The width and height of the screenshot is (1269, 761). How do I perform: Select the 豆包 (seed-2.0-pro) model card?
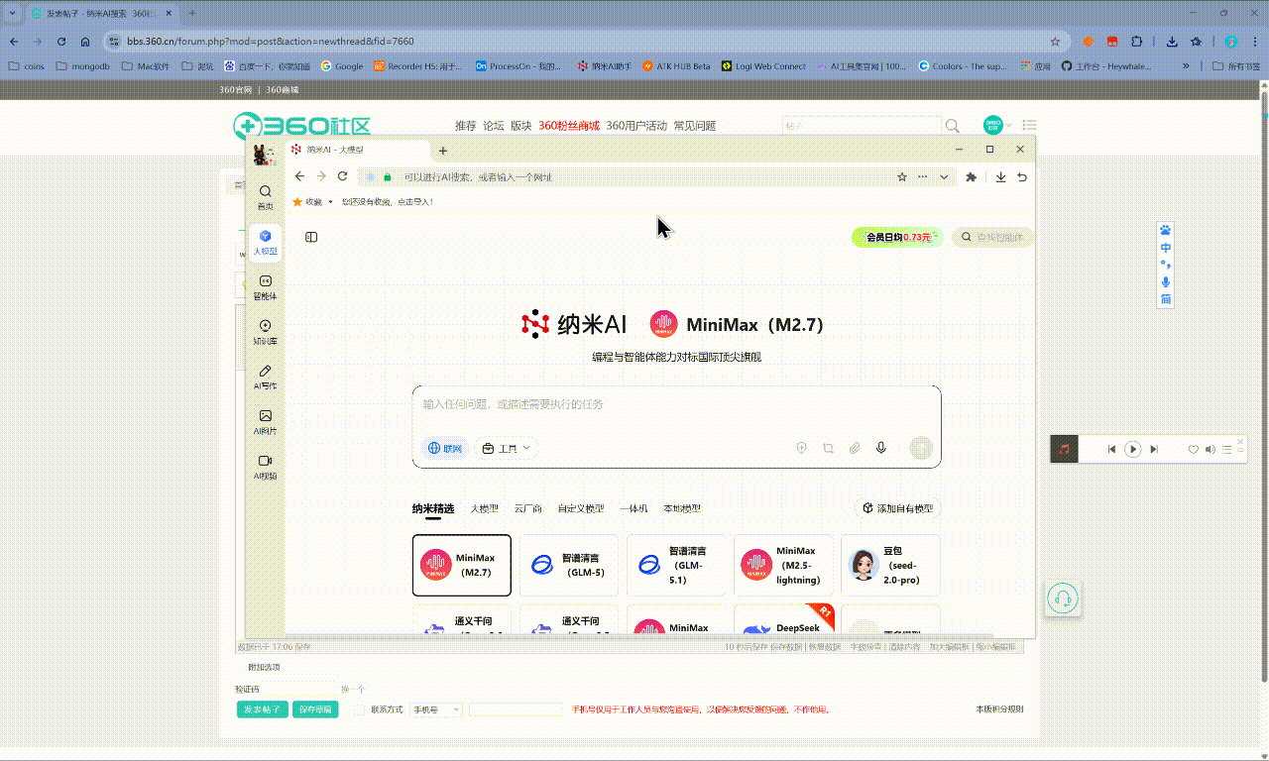(890, 566)
